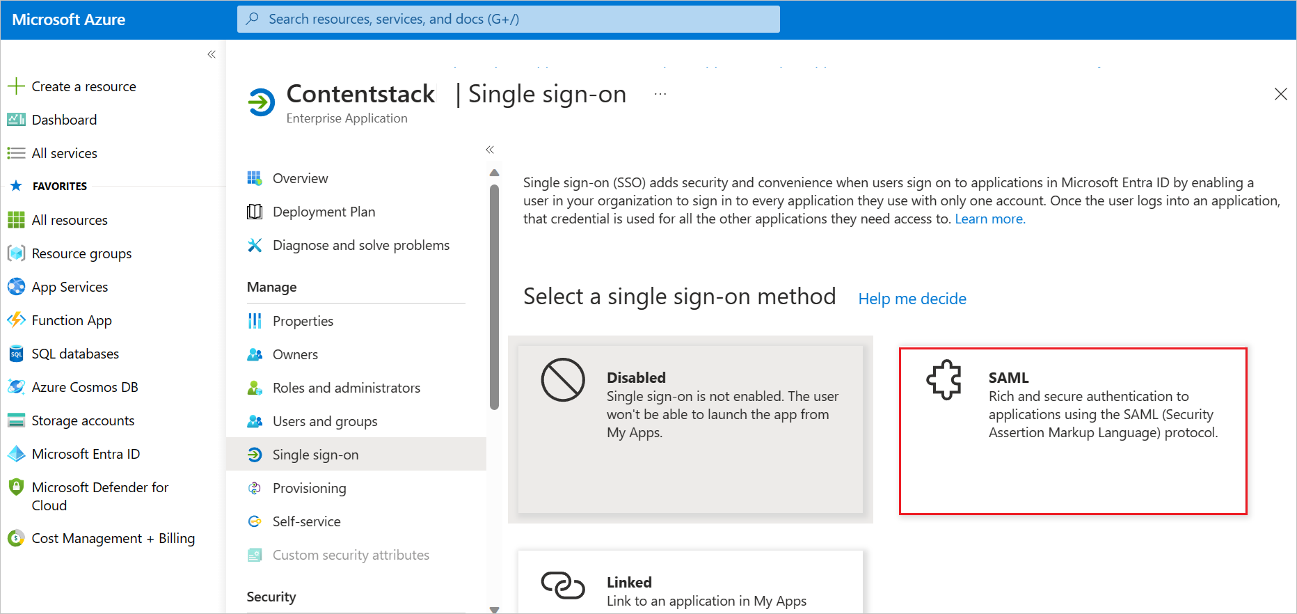Screen dimensions: 1297x614
Task: Open Cost Management + Billing
Action: (113, 537)
